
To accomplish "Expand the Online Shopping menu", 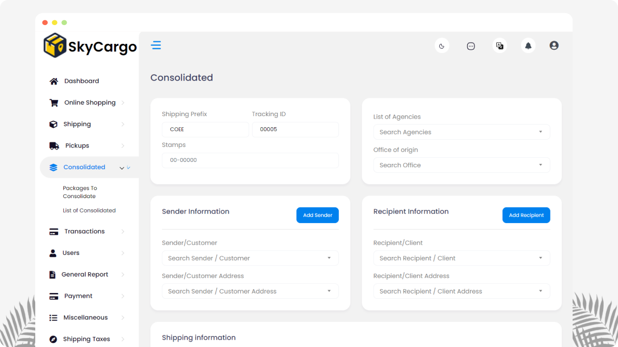I will 89,103.
